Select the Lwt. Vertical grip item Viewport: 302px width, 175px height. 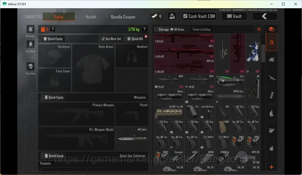pyautogui.click(x=207, y=112)
